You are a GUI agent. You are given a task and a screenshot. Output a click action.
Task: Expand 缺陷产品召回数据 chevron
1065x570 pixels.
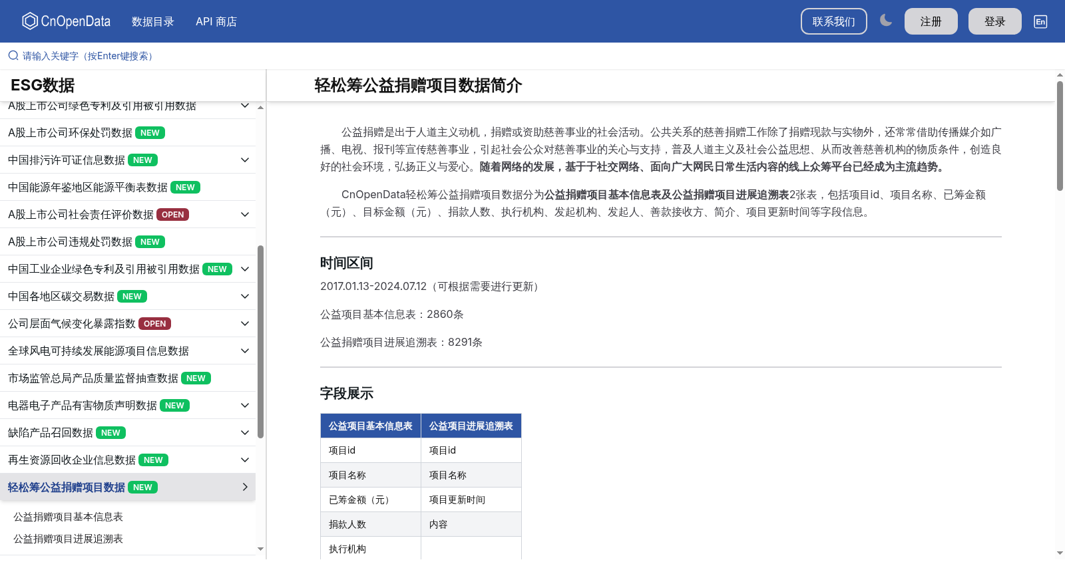coord(245,433)
